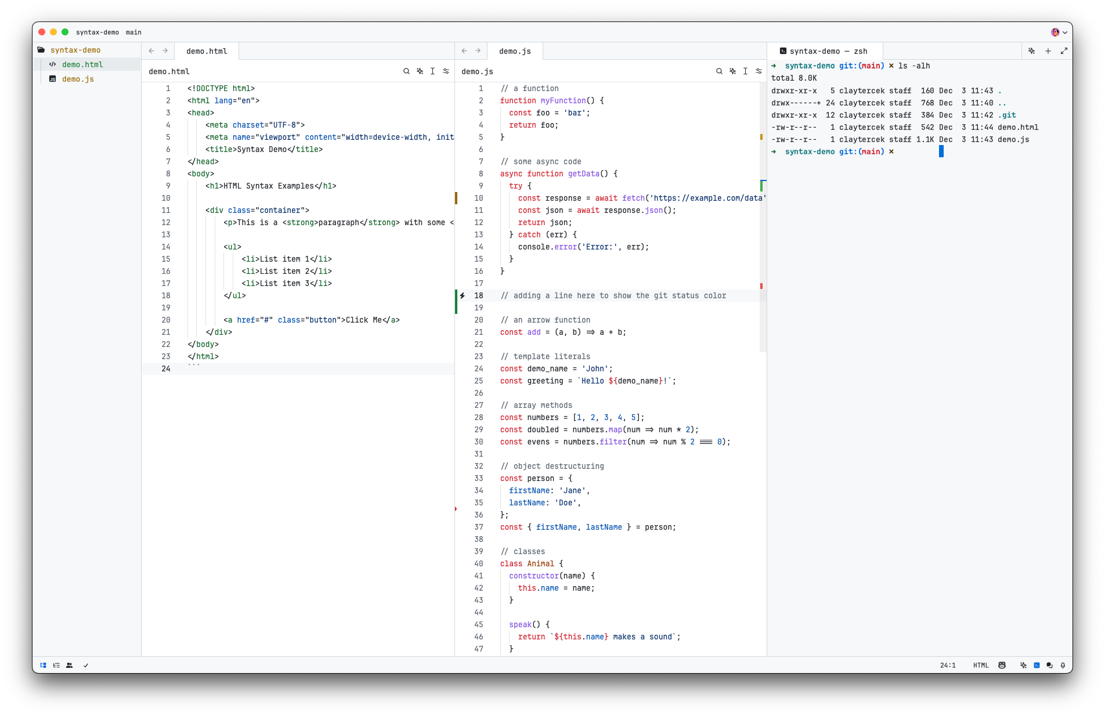The height and width of the screenshot is (716, 1105).
Task: Open notifications bell in status bar
Action: pyautogui.click(x=1063, y=666)
